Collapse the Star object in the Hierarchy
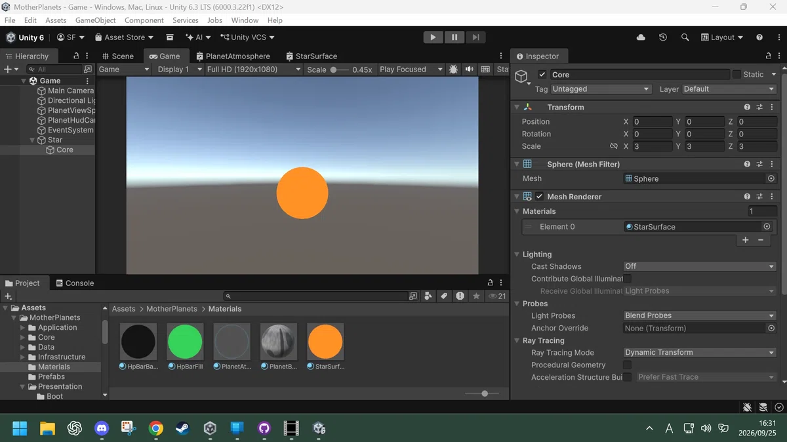787x442 pixels. pos(33,140)
